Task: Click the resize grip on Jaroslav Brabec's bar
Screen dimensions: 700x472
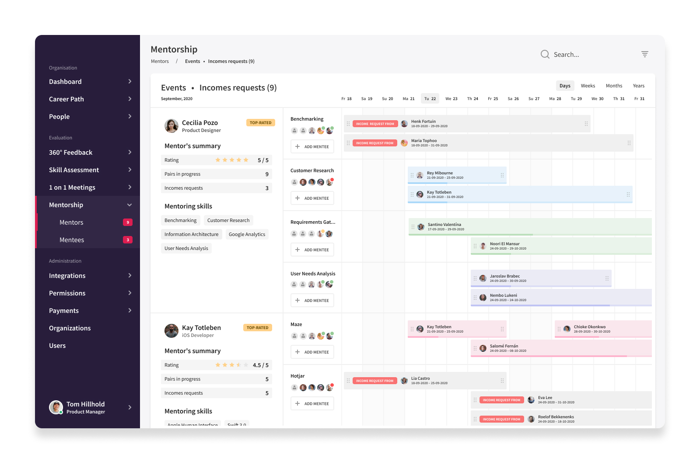Action: pyautogui.click(x=607, y=278)
